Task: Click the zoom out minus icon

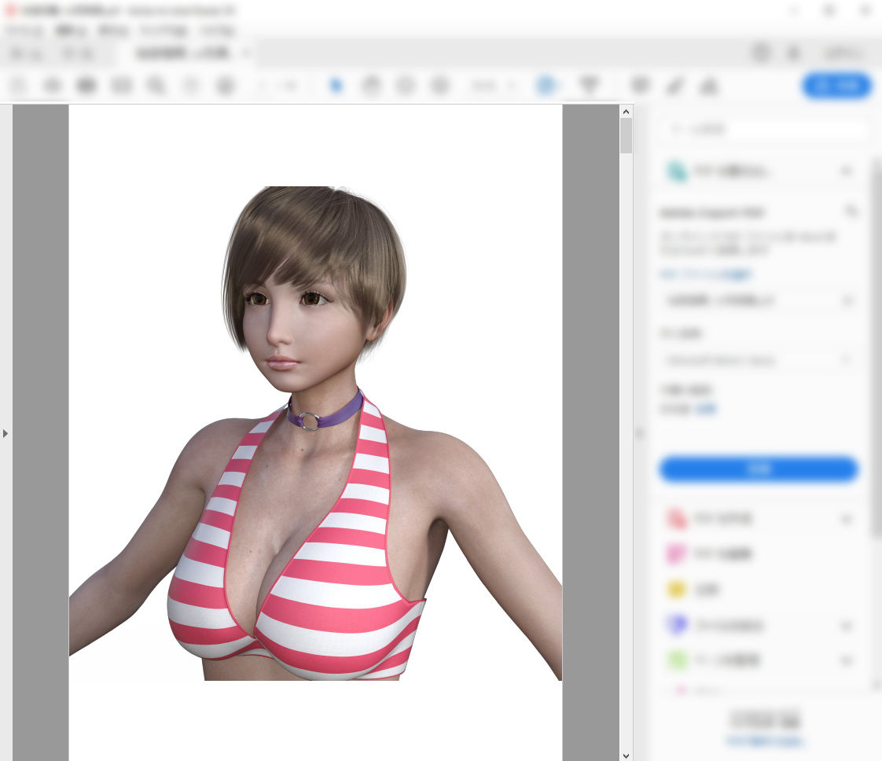Action: coord(406,86)
